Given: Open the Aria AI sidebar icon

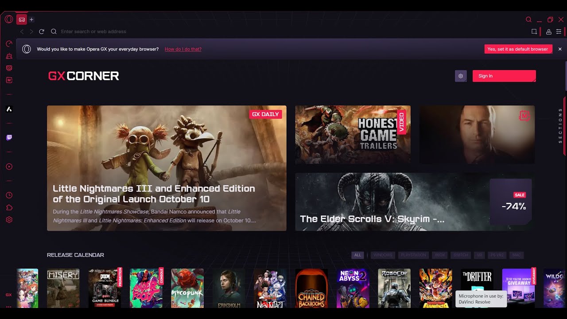Looking at the screenshot, I should [9, 109].
